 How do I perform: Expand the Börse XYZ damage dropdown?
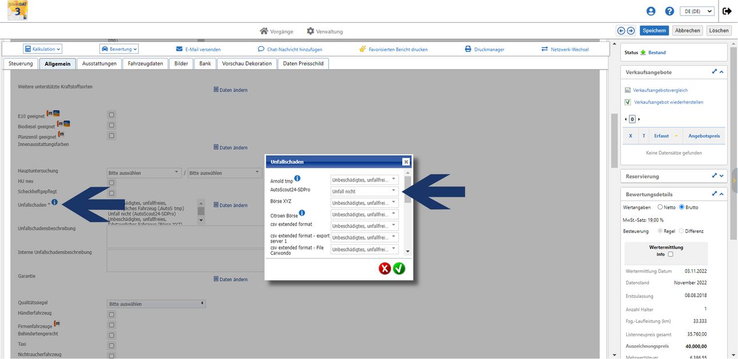click(364, 203)
